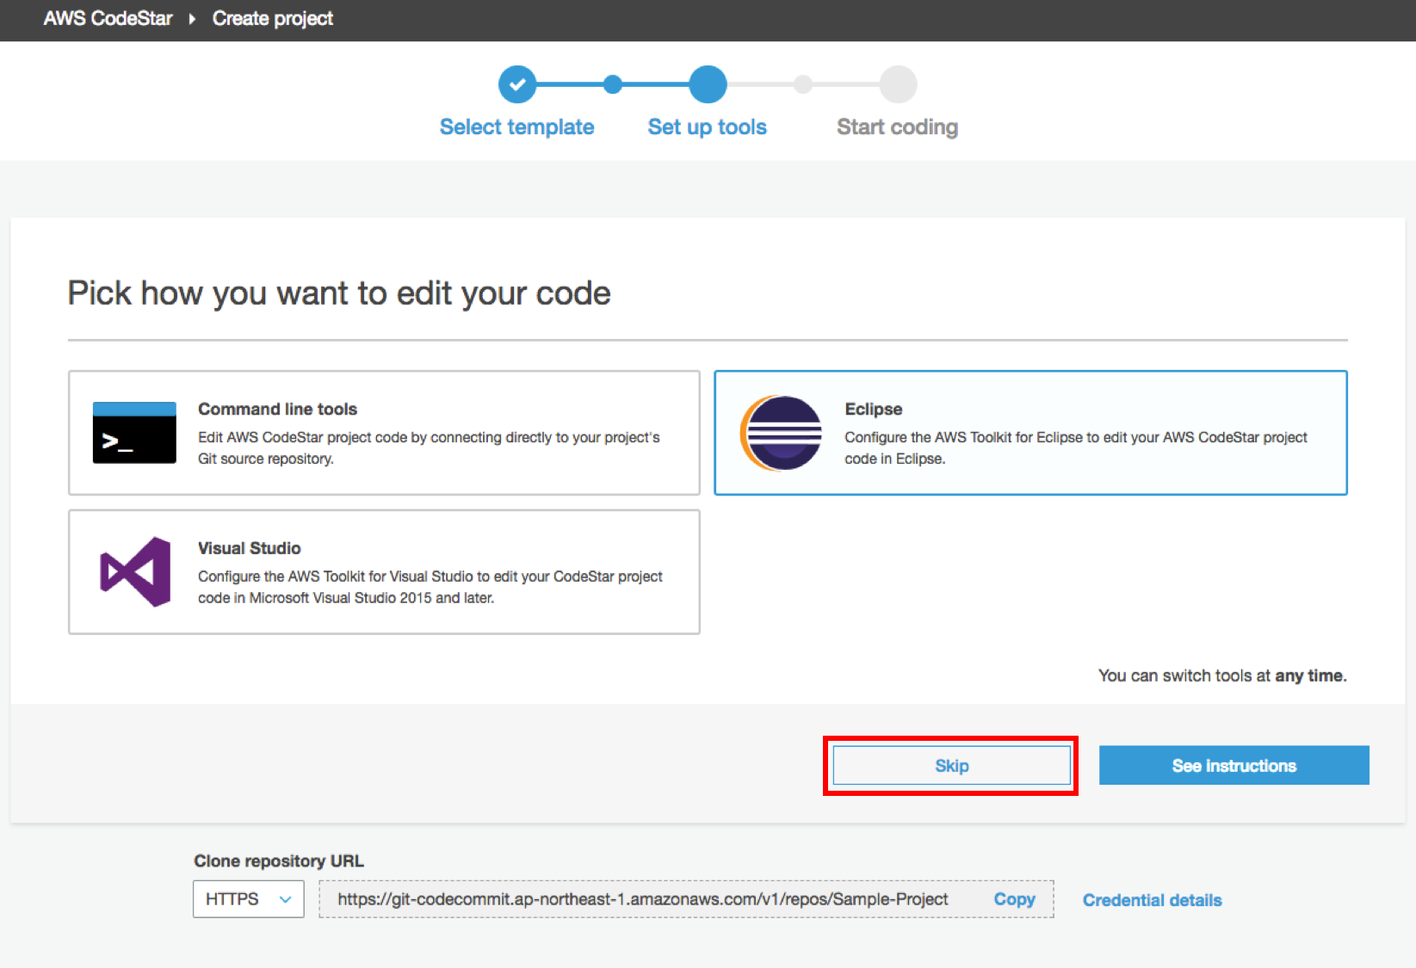
Task: Open the Credential details link
Action: [1152, 900]
